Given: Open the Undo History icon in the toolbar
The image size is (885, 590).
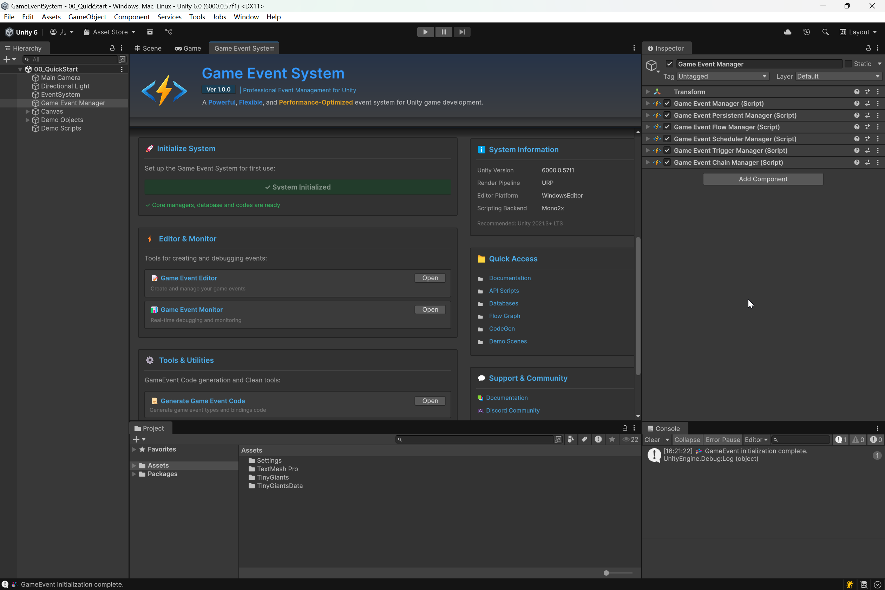Looking at the screenshot, I should (x=806, y=32).
